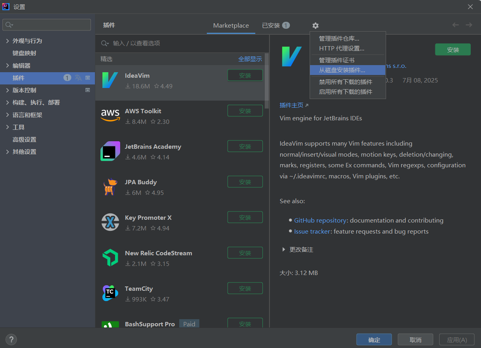This screenshot has width=481, height=348.
Task: Choose 管理插件证书 from the menu
Action: click(x=347, y=60)
